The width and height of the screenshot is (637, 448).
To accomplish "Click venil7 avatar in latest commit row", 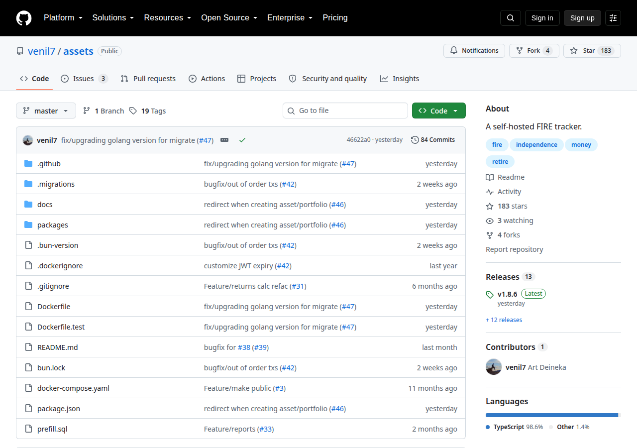I will (28, 140).
